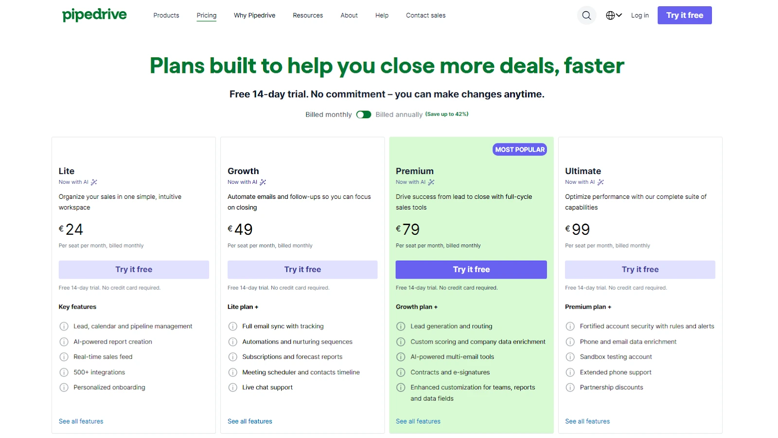Click AI wand icon under Growth
The height and width of the screenshot is (438, 778).
click(263, 182)
